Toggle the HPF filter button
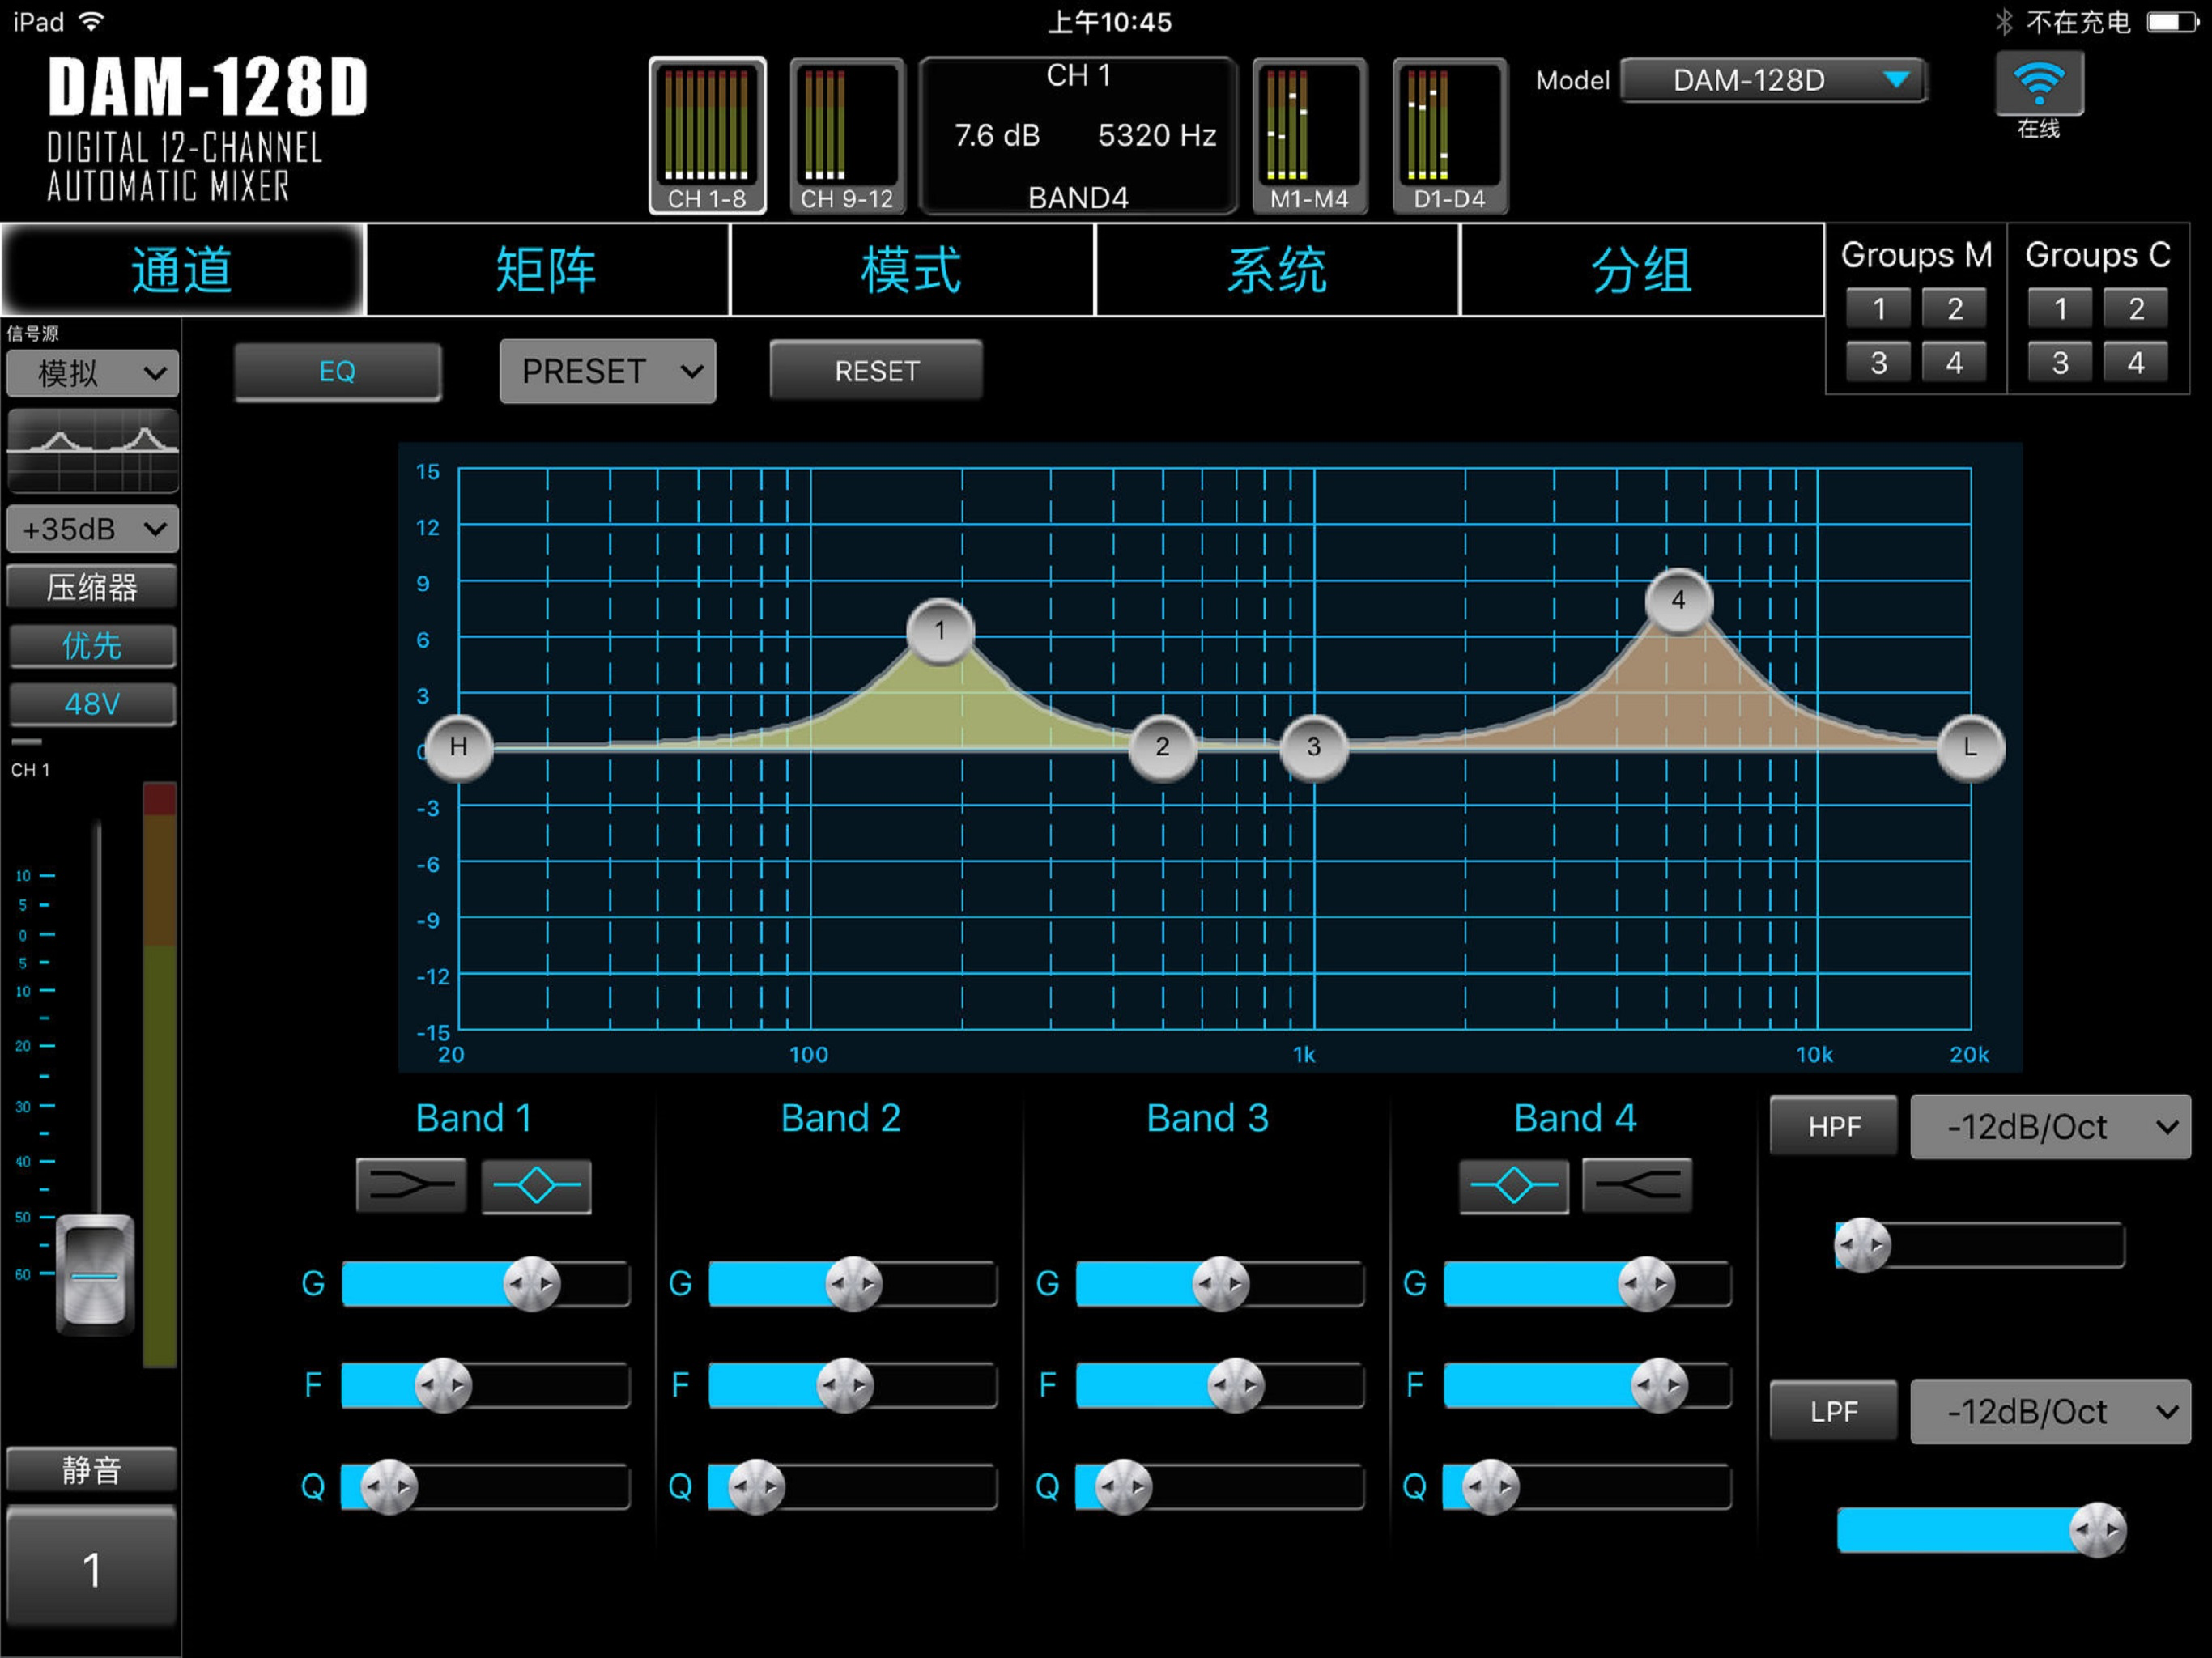 1833,1127
